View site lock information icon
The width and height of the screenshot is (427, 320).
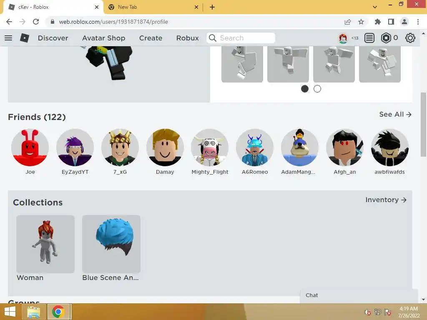[53, 22]
